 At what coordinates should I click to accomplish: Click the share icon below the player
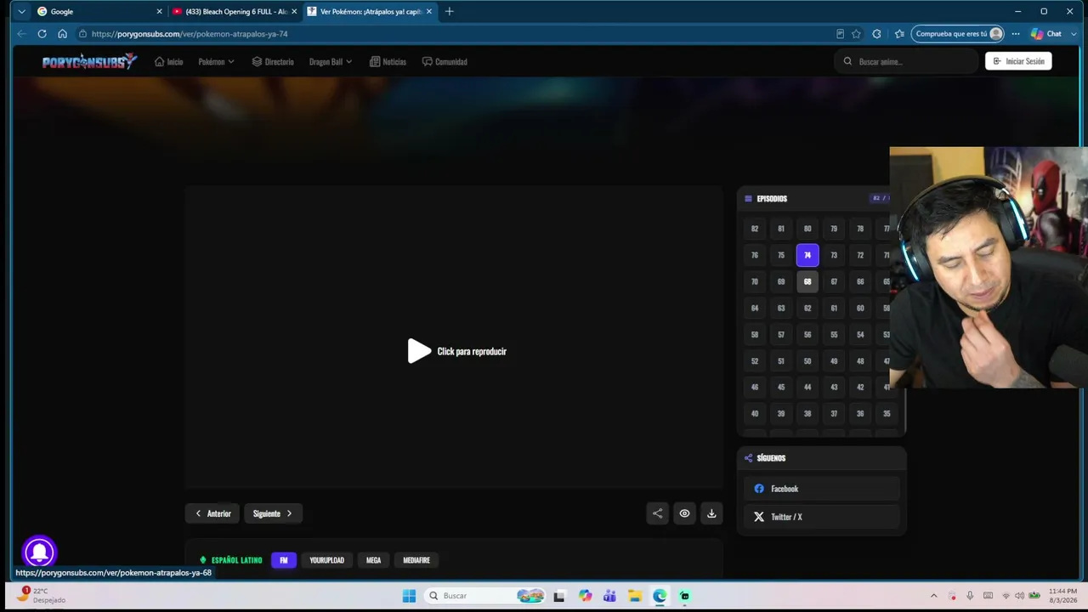coord(657,513)
